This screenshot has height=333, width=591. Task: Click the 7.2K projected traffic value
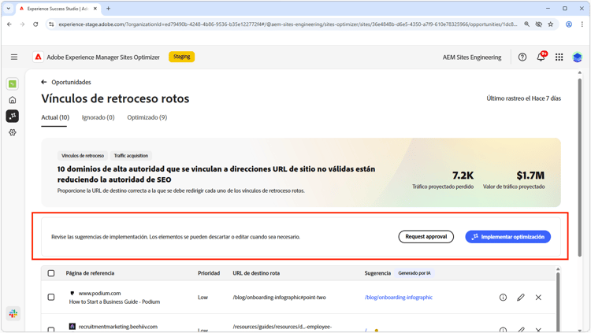point(463,176)
